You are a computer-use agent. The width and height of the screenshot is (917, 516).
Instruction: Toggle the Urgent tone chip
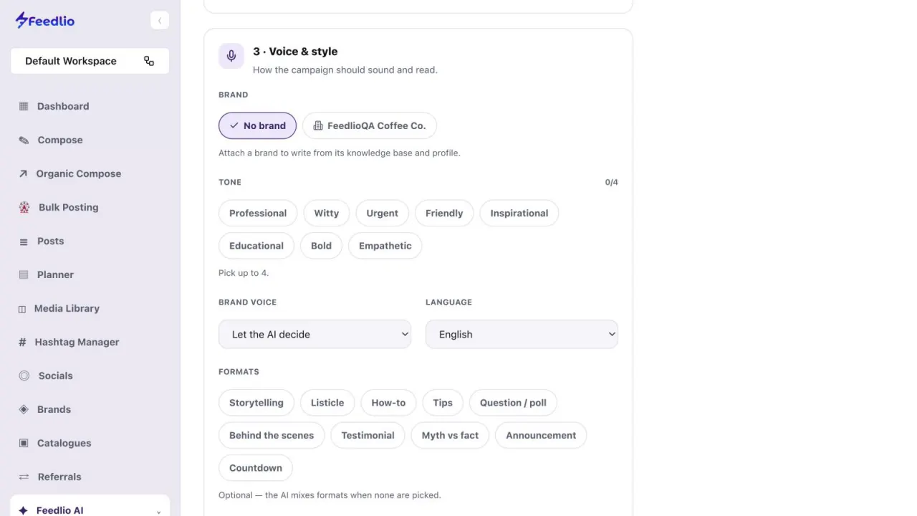click(383, 213)
